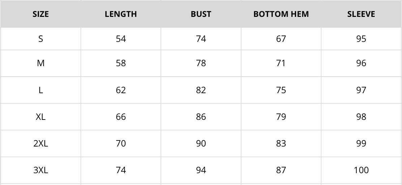This screenshot has height=185, width=402.
Task: Select the 3XL size cell
Action: (40, 170)
